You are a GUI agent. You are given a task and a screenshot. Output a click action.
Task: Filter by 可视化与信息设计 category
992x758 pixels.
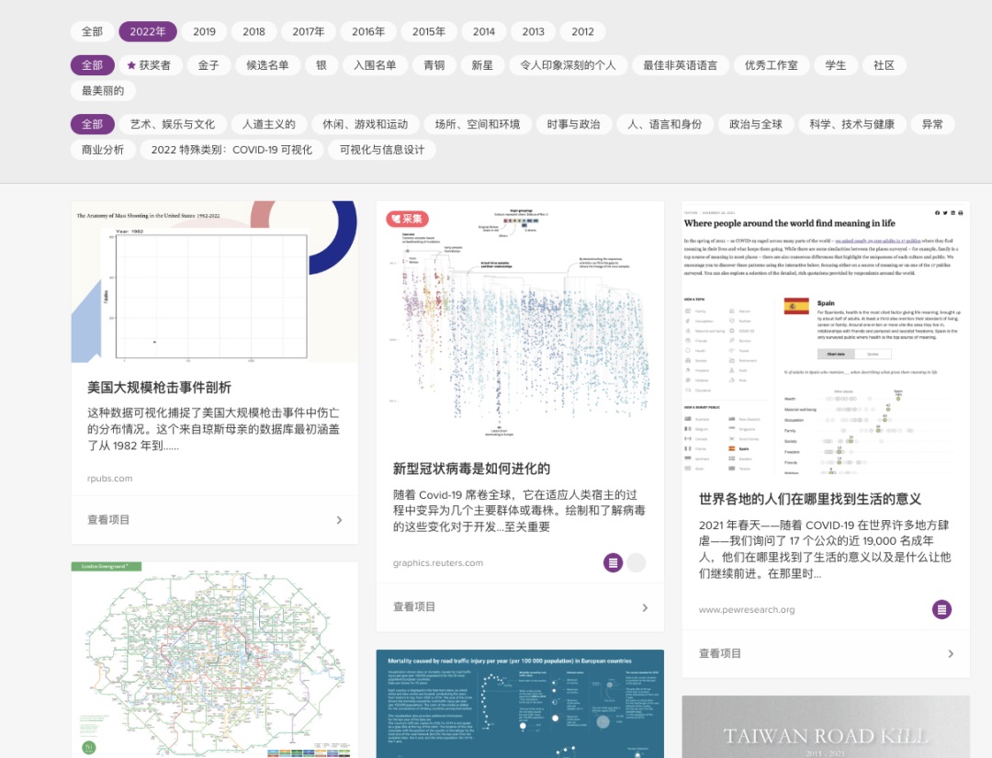tap(381, 150)
